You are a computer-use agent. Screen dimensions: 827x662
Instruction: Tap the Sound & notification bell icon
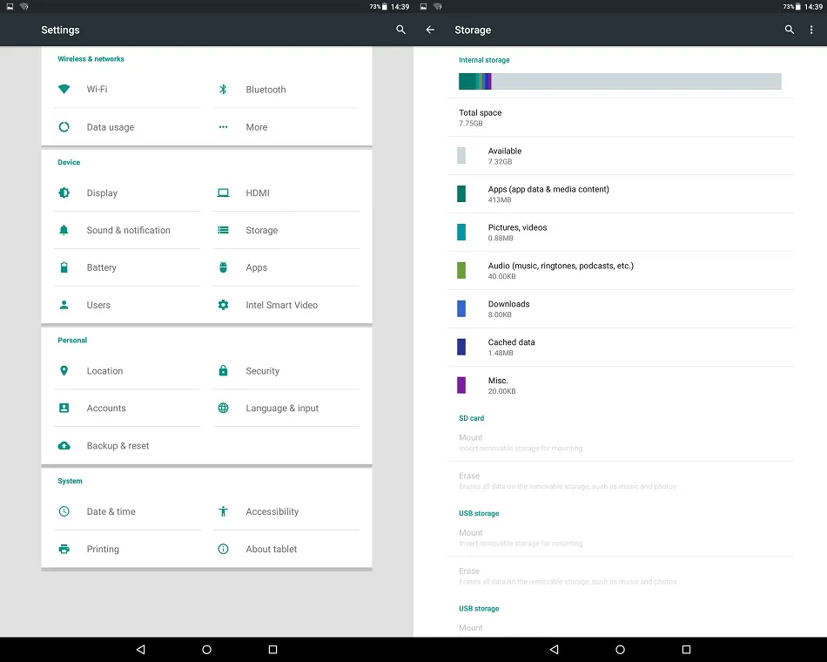click(64, 230)
